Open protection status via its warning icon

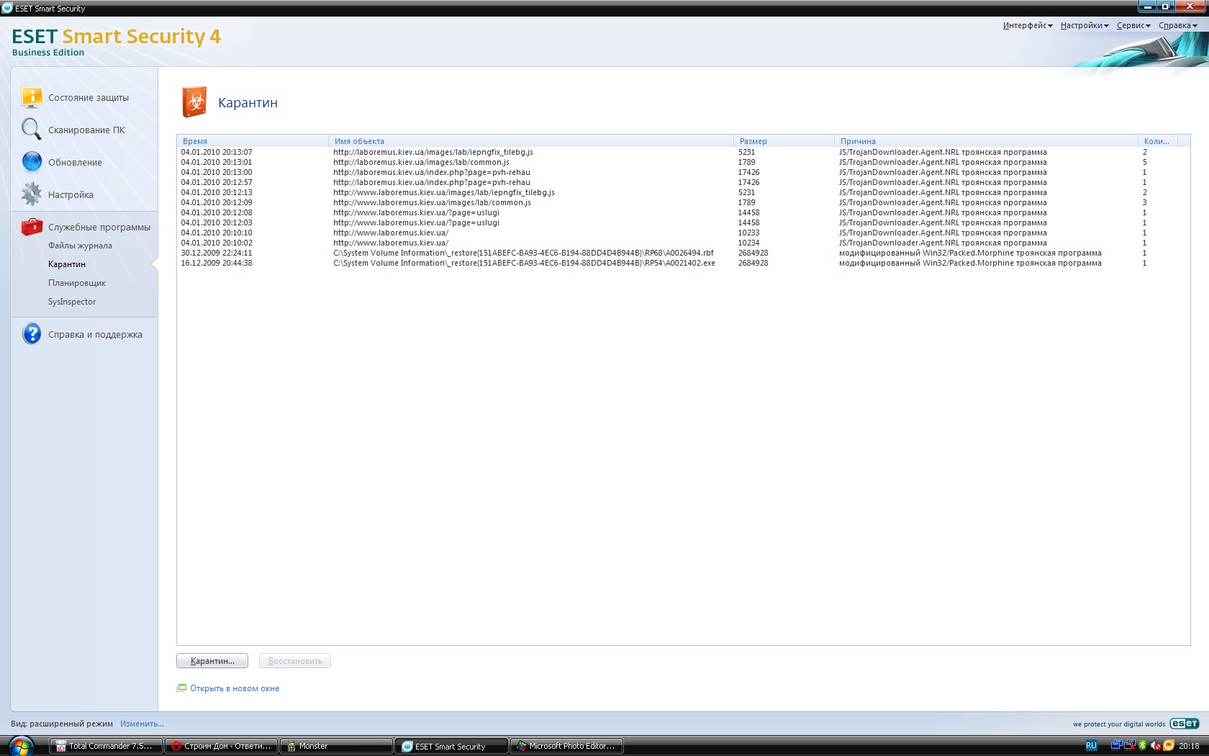tap(32, 97)
